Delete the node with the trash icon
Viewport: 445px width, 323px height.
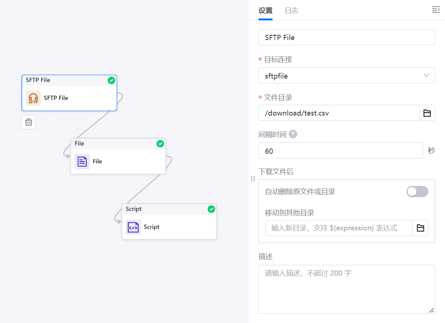[x=29, y=122]
